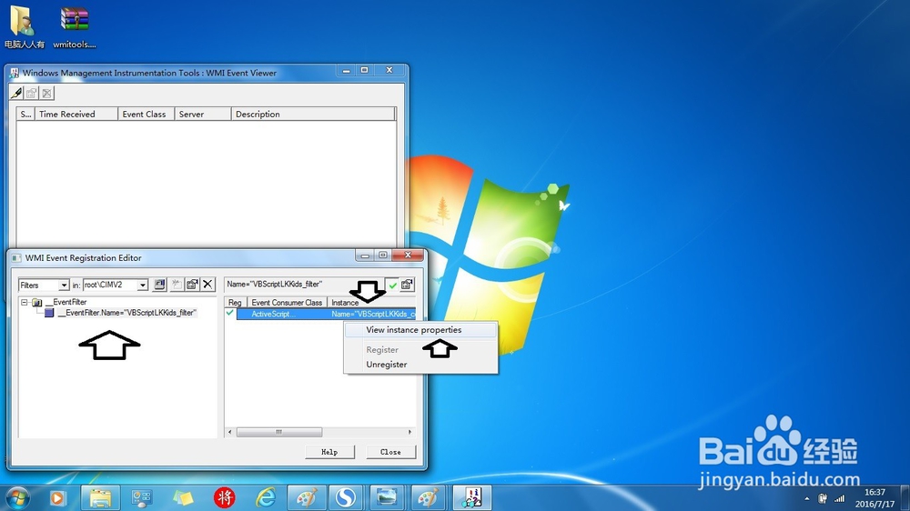Toggle the green Reg checkmark on the ActiveScript row
910x511 pixels.
click(230, 313)
